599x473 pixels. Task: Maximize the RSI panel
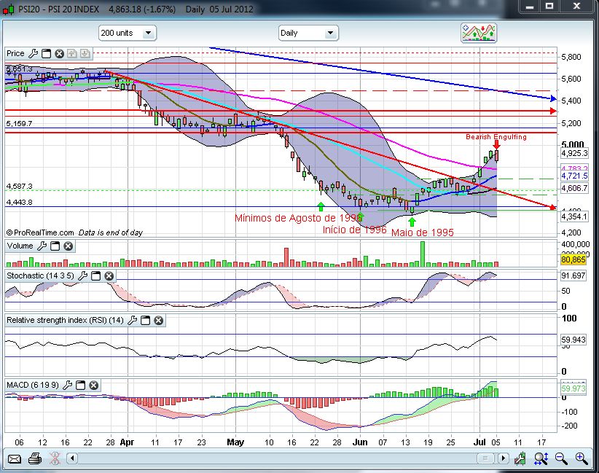pos(146,320)
